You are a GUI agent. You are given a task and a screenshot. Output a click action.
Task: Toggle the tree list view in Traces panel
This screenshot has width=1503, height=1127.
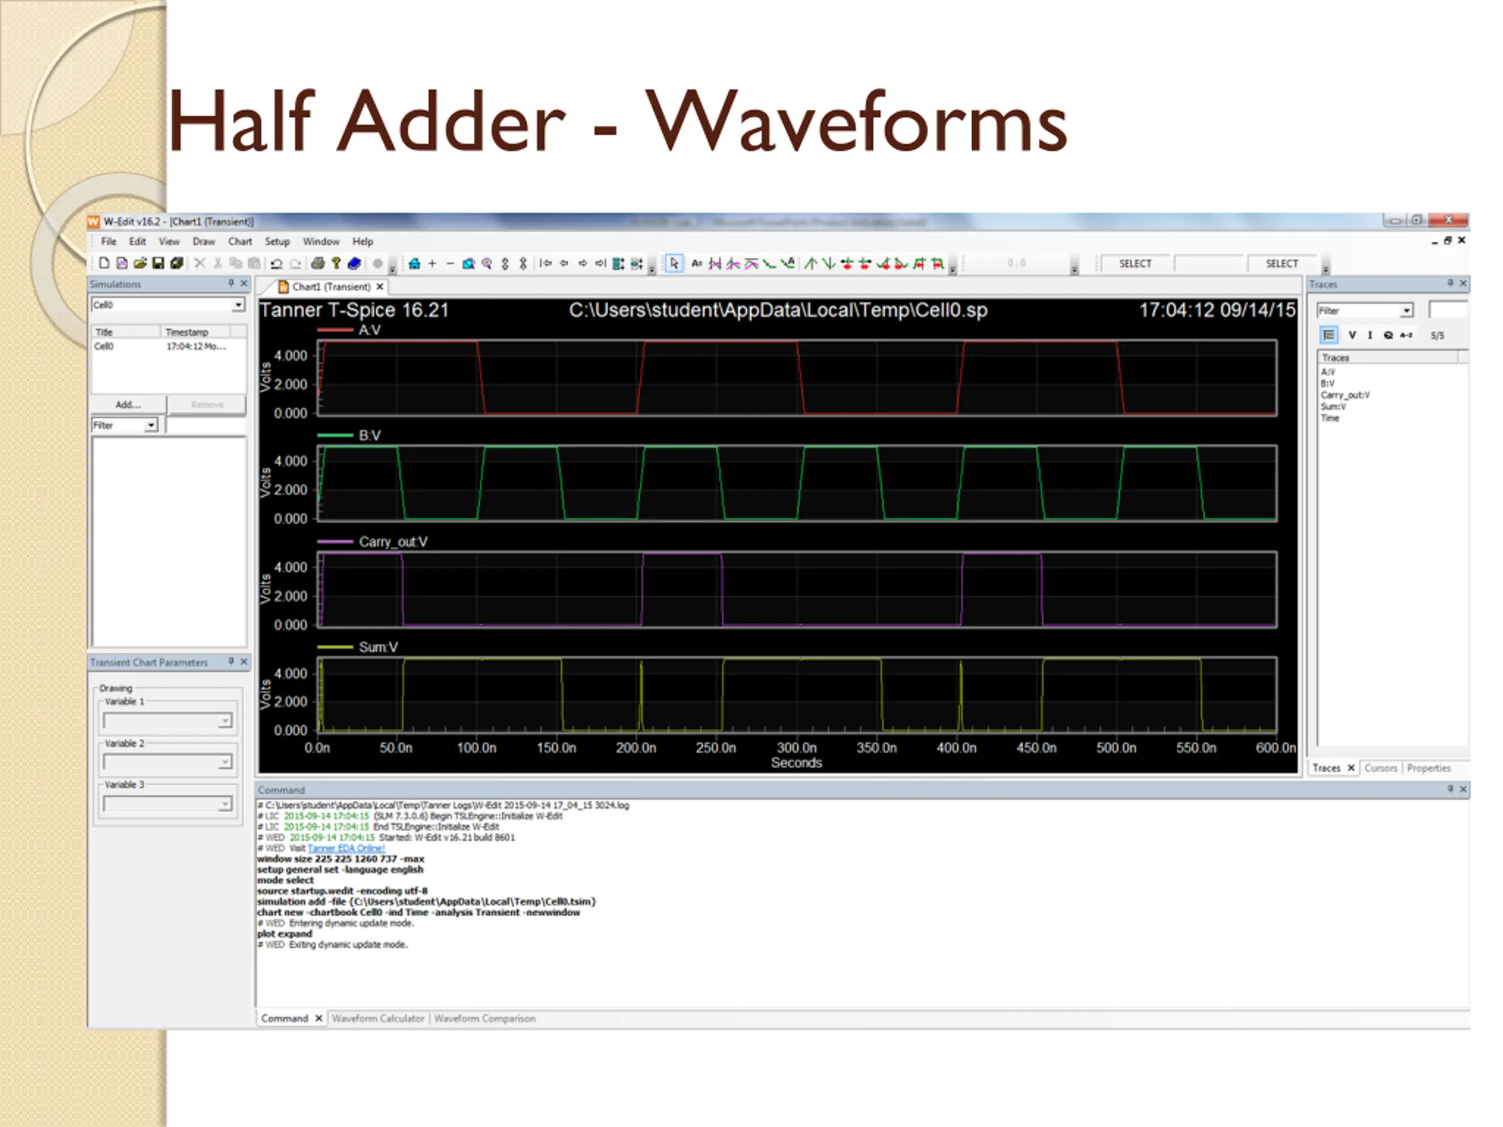tap(1329, 335)
